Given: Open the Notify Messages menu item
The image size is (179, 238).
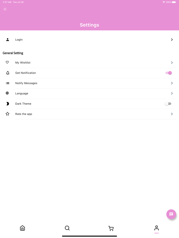Looking at the screenshot, I should point(26,83).
